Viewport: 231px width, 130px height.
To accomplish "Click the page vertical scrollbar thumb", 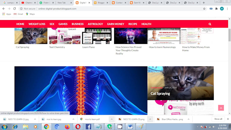I will [x=229, y=35].
